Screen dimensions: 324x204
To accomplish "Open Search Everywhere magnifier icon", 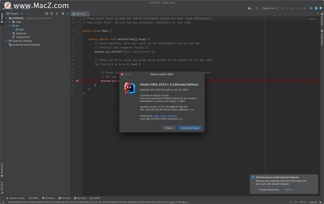I will (311, 8).
